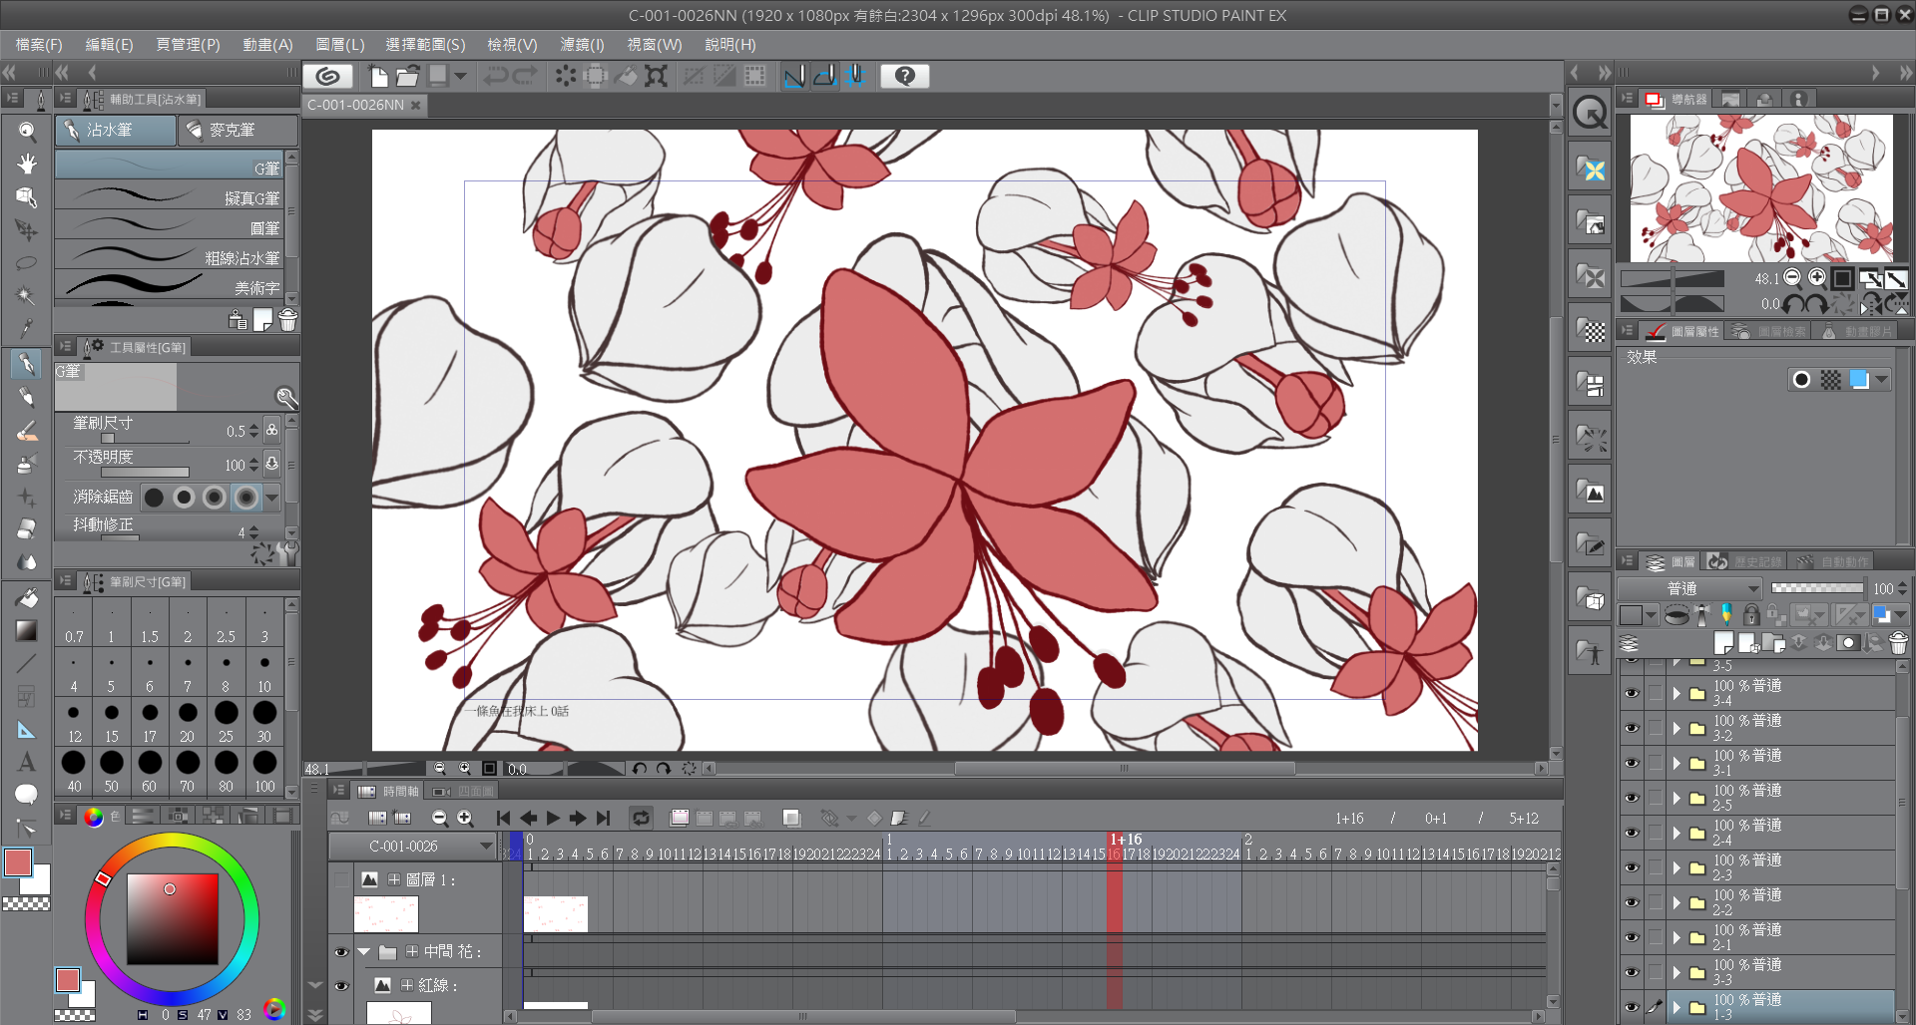Select the hand move tool
The image size is (1916, 1025).
[27, 164]
